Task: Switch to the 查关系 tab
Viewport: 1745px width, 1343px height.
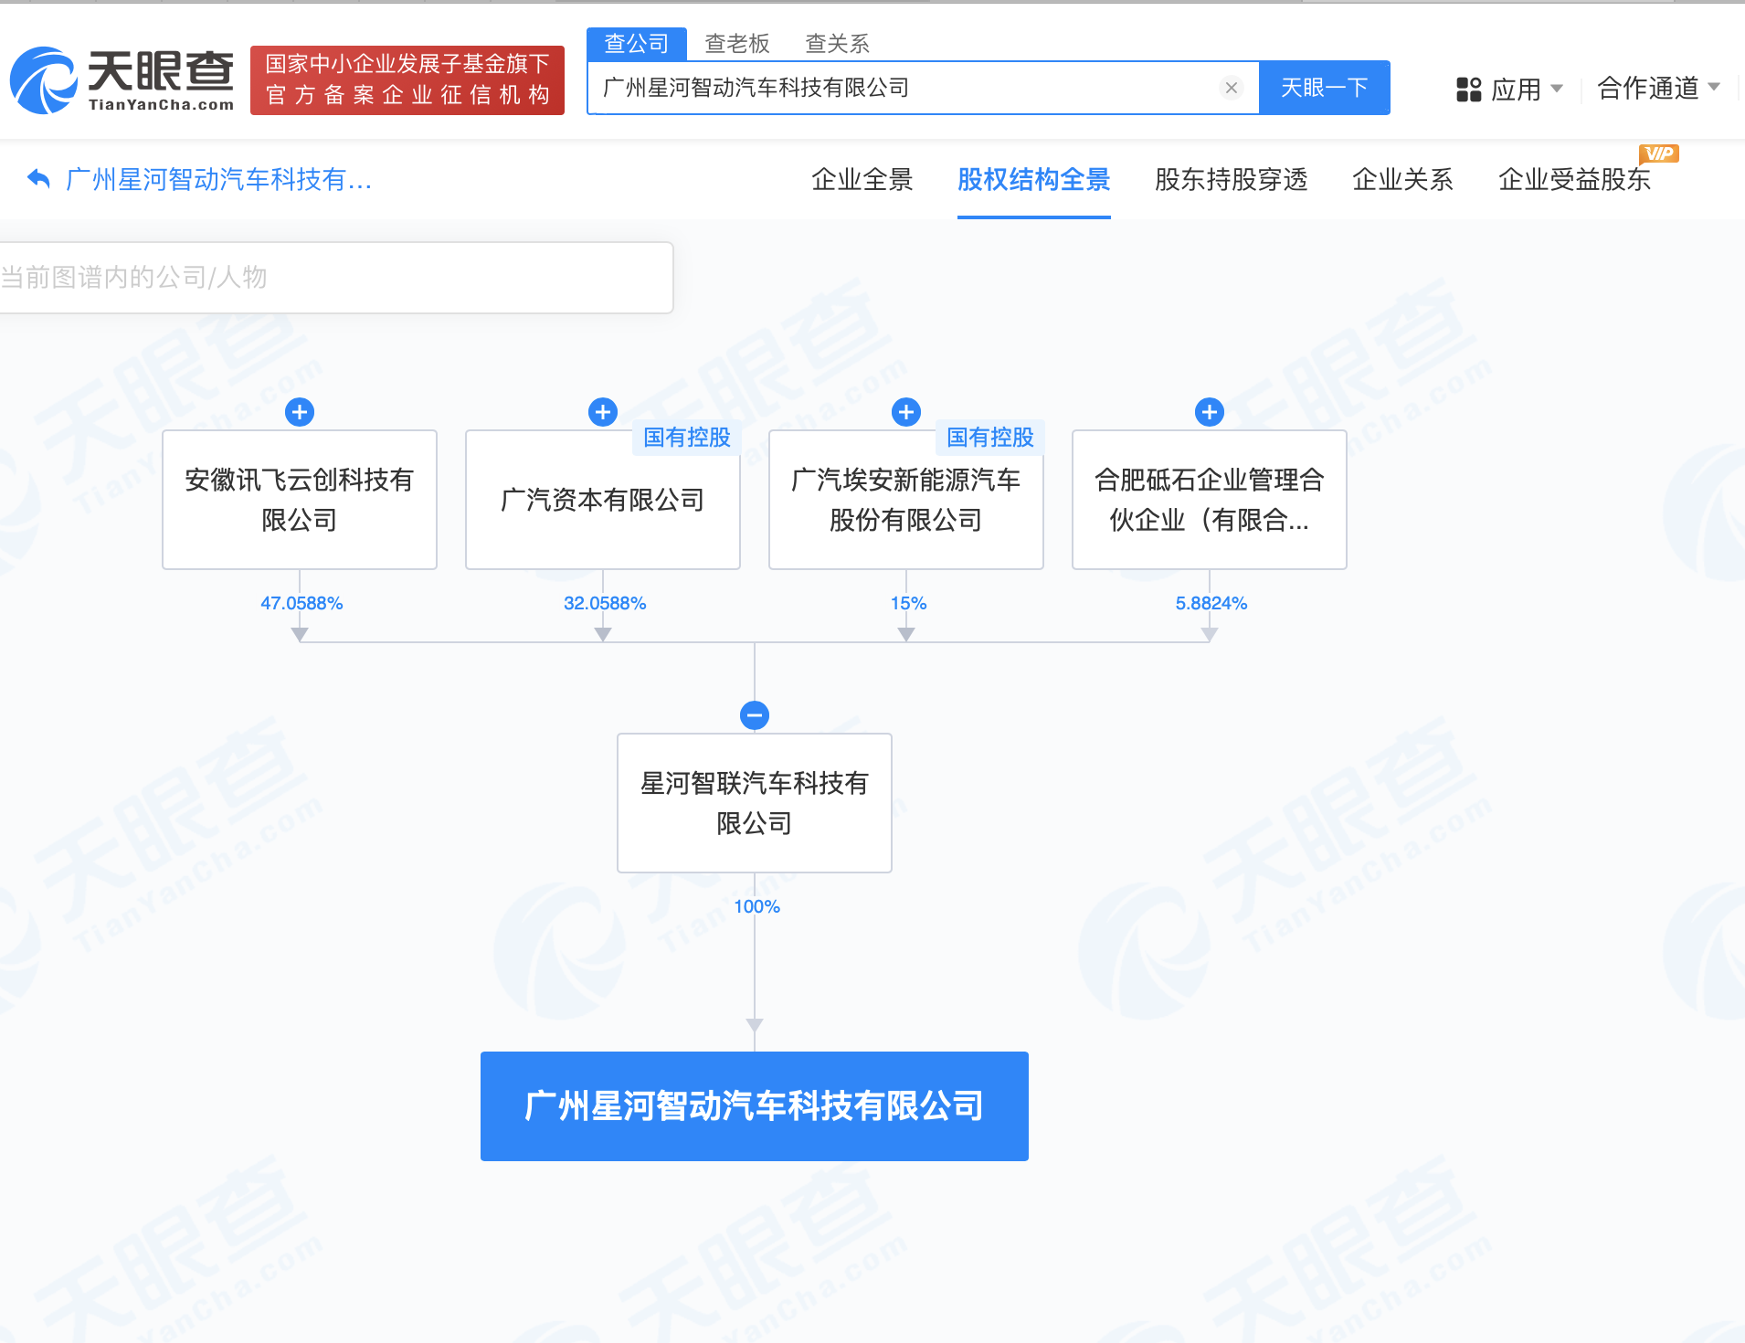Action: 837,44
